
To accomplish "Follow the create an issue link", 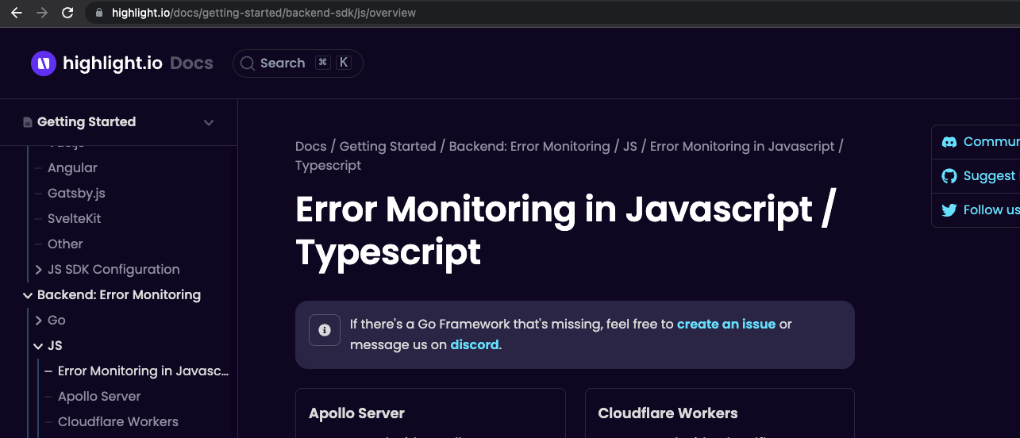I will pyautogui.click(x=726, y=325).
